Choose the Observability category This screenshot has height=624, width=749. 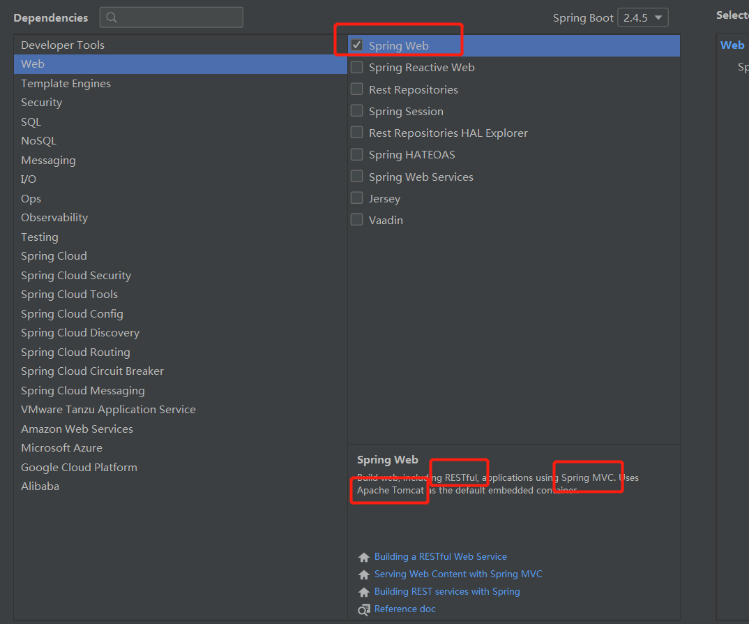pos(181,218)
